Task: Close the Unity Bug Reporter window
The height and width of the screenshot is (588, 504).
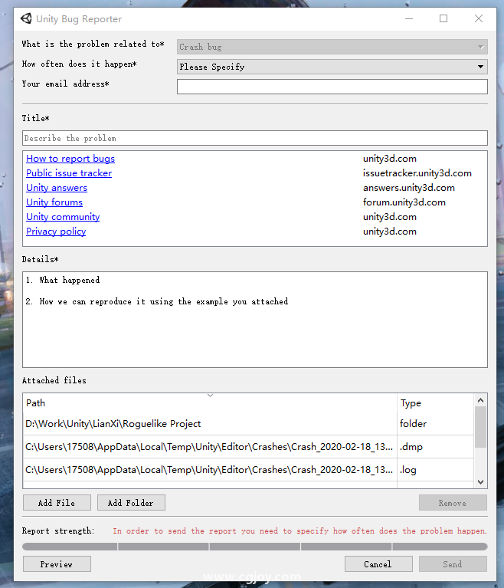Action: tap(479, 18)
